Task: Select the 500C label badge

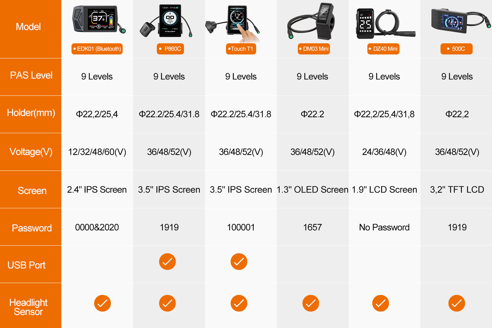Action: 457,49
